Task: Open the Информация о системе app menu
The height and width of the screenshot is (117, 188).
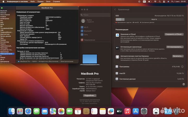Action: 17,2
